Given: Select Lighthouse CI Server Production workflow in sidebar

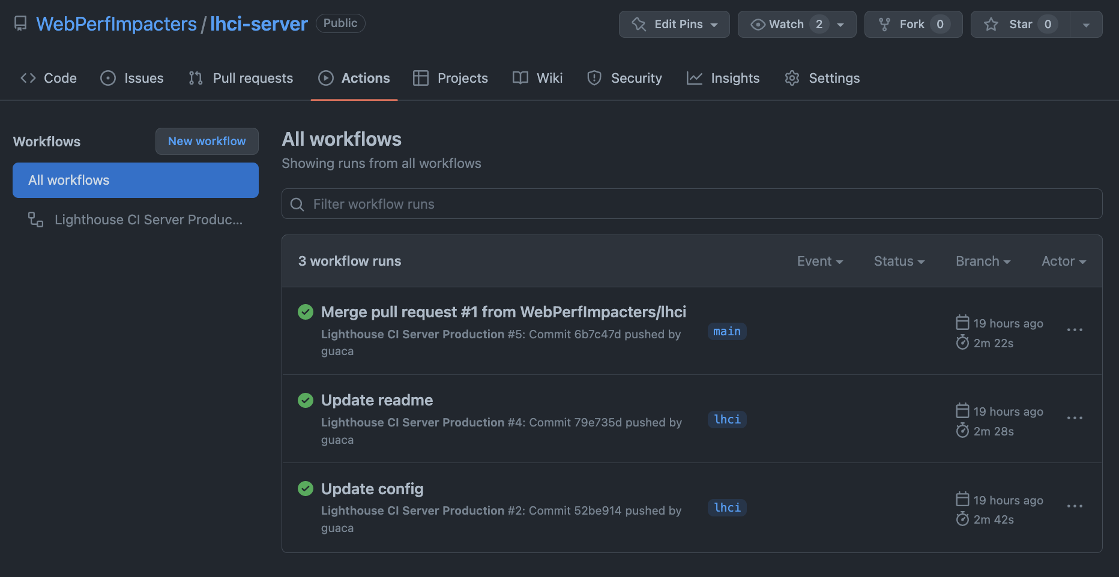Looking at the screenshot, I should click(x=136, y=220).
